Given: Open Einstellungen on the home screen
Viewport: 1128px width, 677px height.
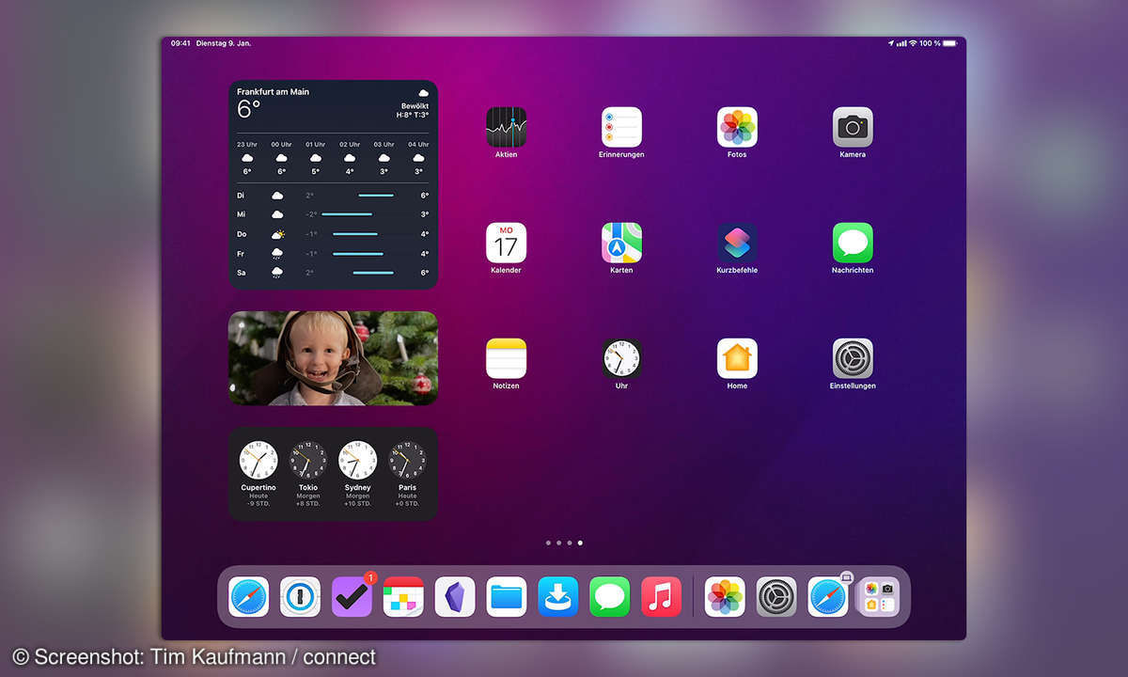Looking at the screenshot, I should (853, 358).
